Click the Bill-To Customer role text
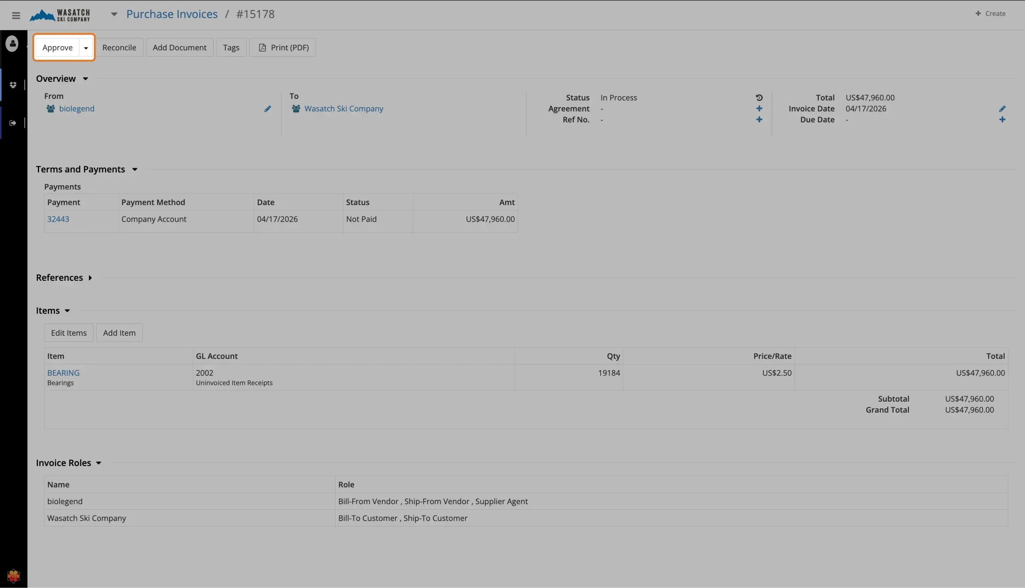The width and height of the screenshot is (1025, 588). coord(368,518)
